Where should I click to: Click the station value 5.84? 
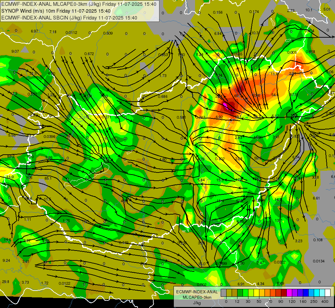coord(201,180)
